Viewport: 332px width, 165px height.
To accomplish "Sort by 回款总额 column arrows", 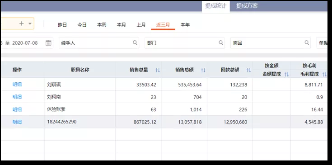I will click(248, 70).
